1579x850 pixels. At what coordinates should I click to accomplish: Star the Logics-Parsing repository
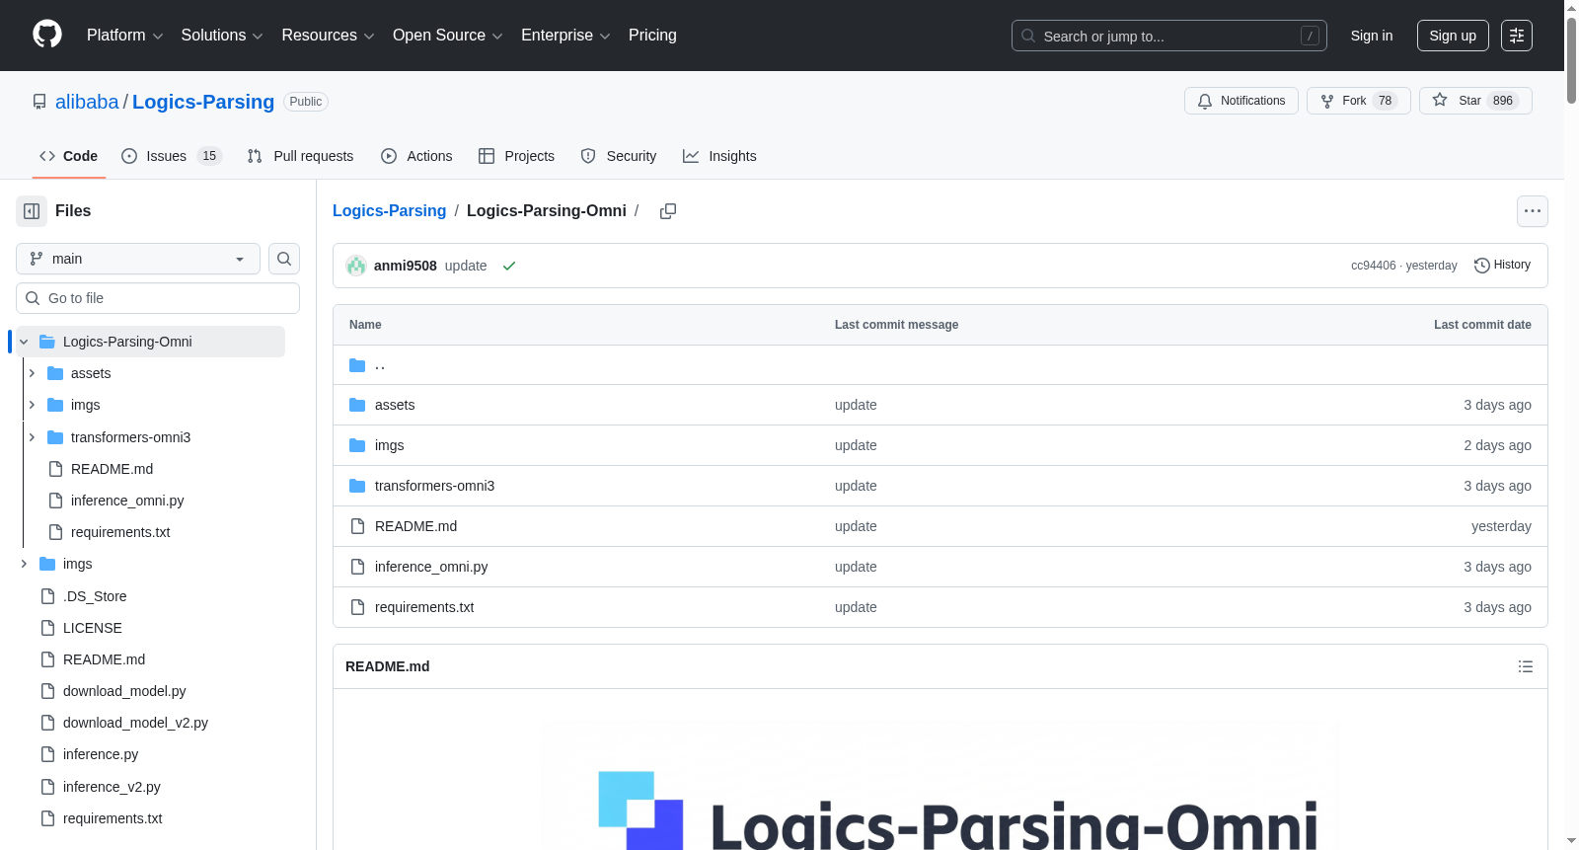coord(1475,101)
